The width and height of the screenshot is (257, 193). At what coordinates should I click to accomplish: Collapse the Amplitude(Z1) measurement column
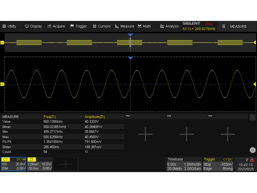122,117
